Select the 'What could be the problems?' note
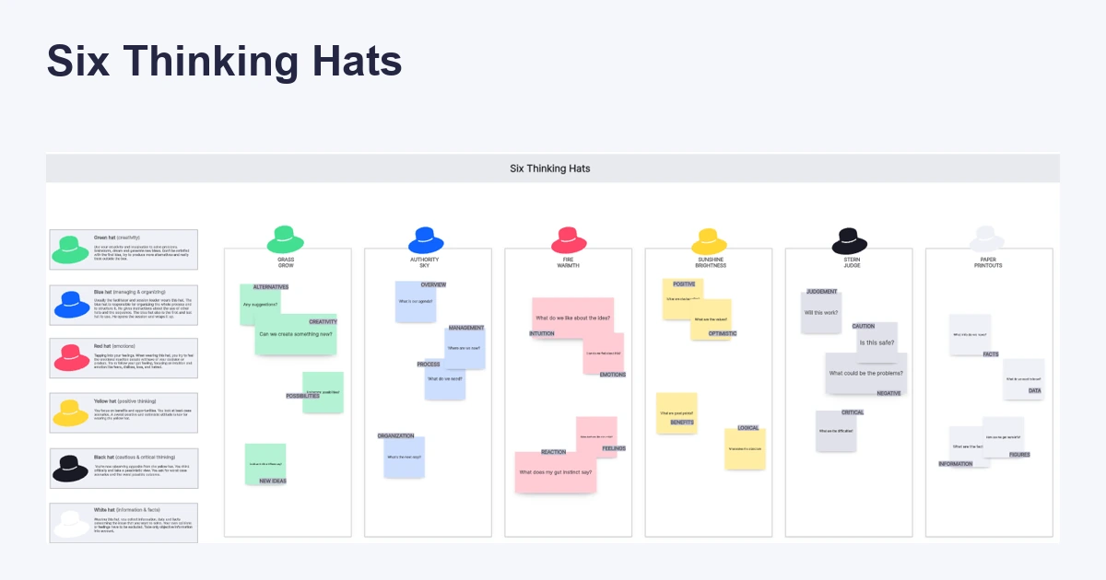This screenshot has height=580, width=1106. [x=866, y=373]
